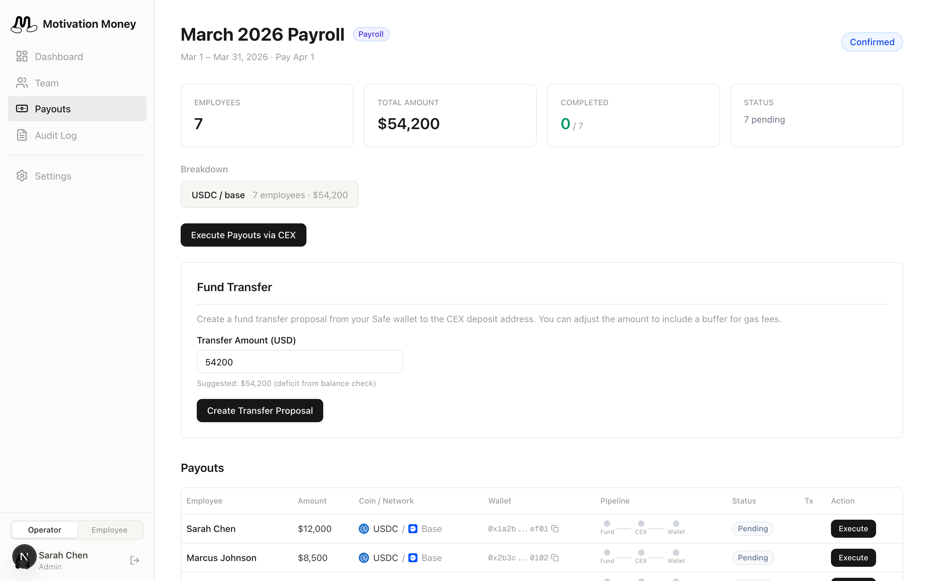Screen dimensions: 929x581
Task: Open Settings using the gear icon
Action: (x=22, y=176)
